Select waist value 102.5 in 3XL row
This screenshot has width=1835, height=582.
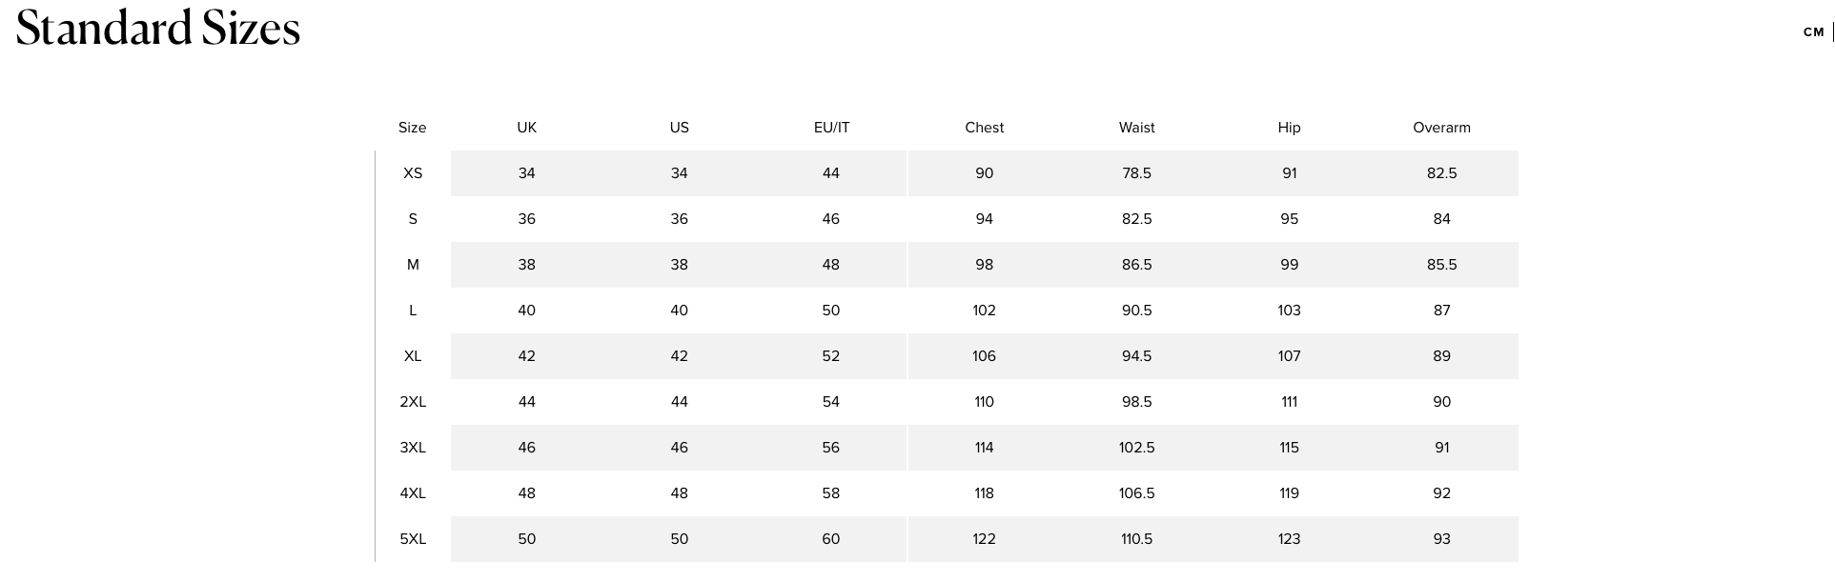pyautogui.click(x=1136, y=448)
